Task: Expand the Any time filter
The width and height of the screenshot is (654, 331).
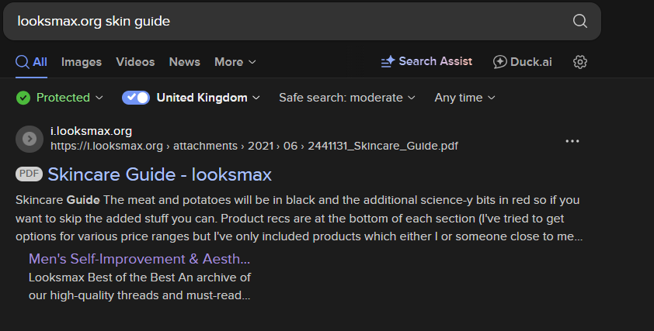Action: pos(464,98)
